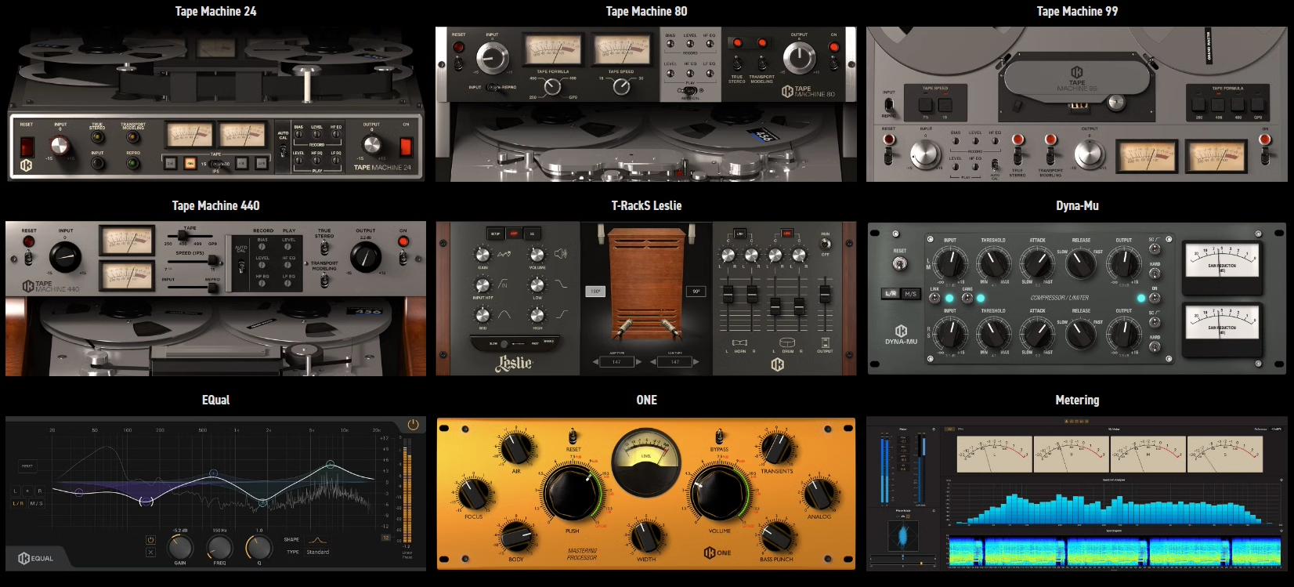Click the Leslie input HPF curve icon
The height and width of the screenshot is (587, 1294).
(x=503, y=284)
